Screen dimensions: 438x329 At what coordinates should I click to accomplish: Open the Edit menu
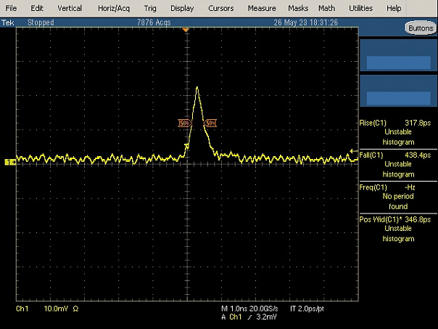point(37,9)
